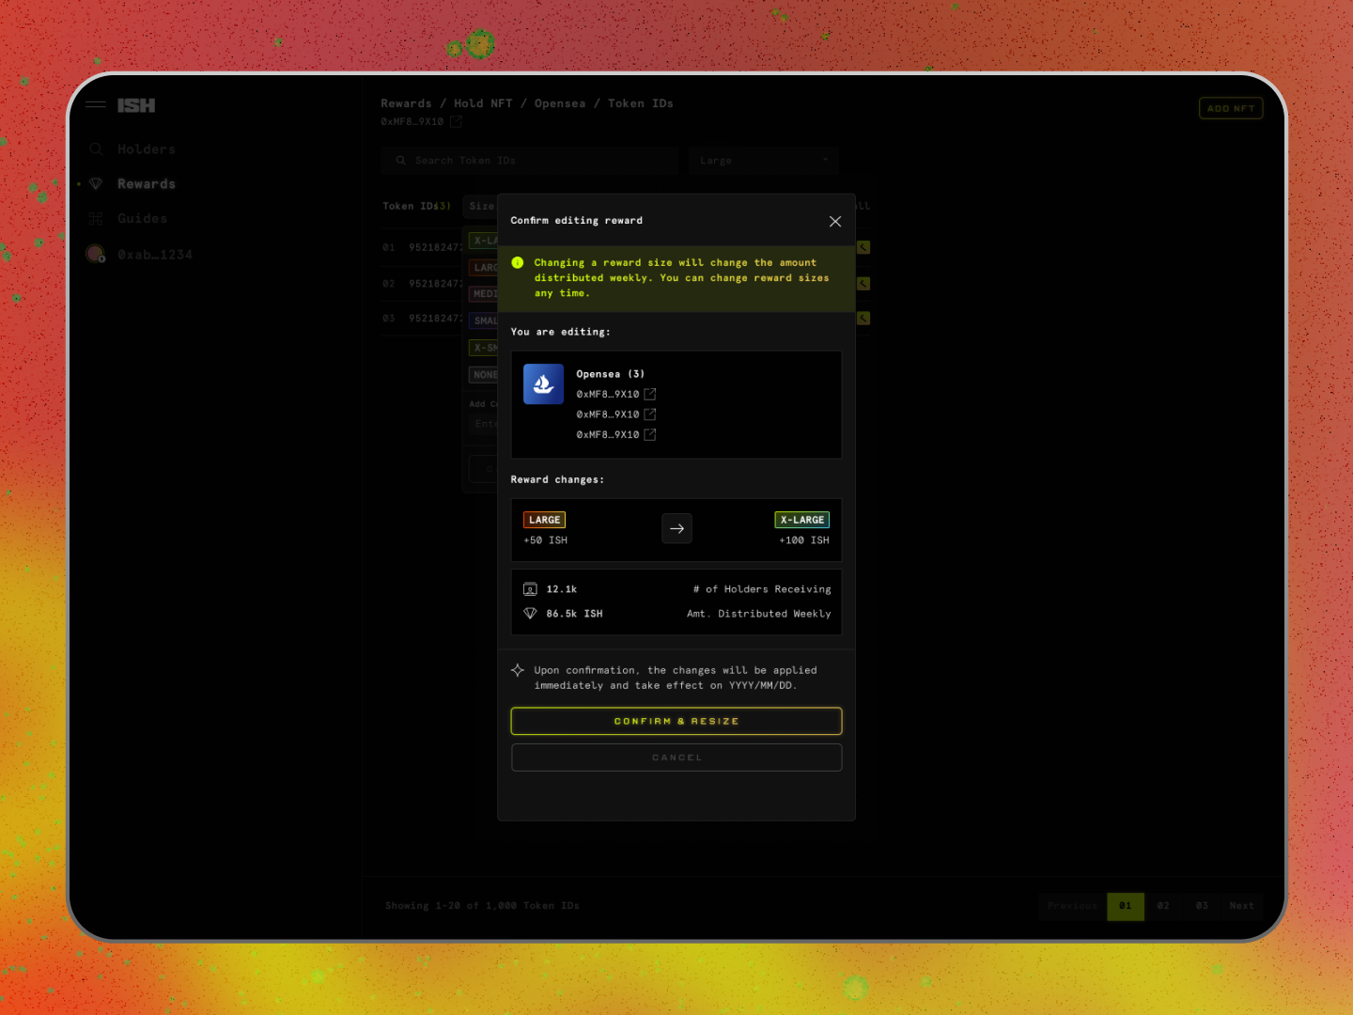Open Hold NFT from the breadcrumb trail

pos(483,103)
